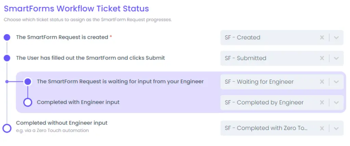
Task: Open the SF - Waiting for Engineer chevron
Action: tap(336, 82)
